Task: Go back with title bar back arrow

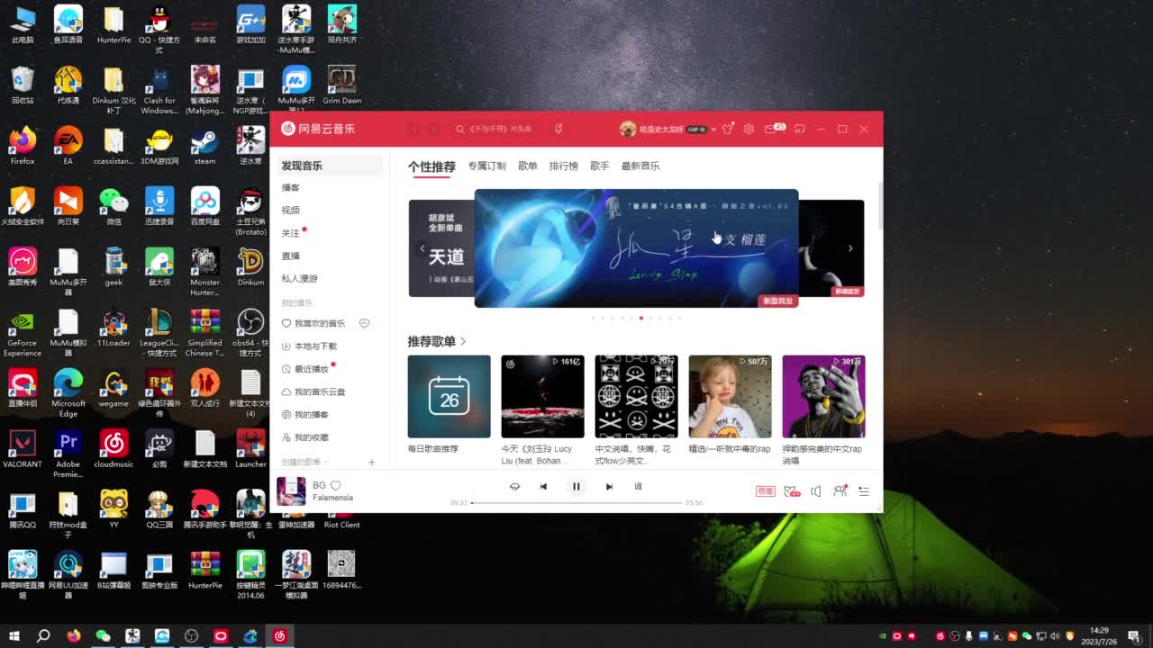Action: click(x=414, y=129)
